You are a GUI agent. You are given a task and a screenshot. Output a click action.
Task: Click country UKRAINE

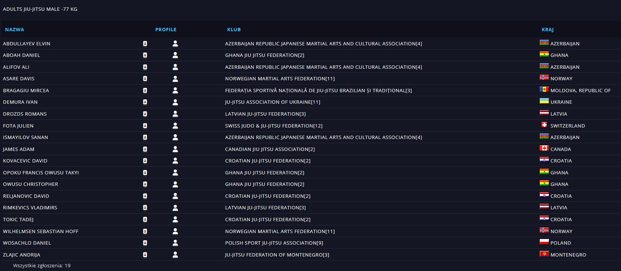(561, 102)
